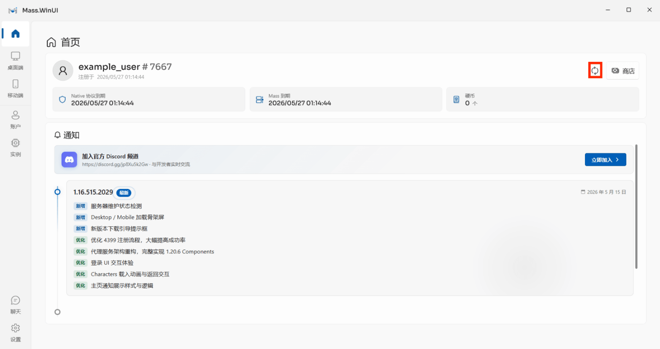Click the user avatar icon
The image size is (660, 349).
tap(63, 70)
